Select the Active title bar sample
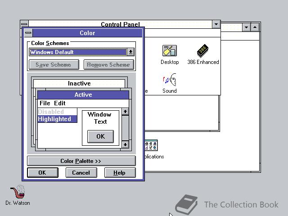Screen dimensions: 288x216 point(83,95)
